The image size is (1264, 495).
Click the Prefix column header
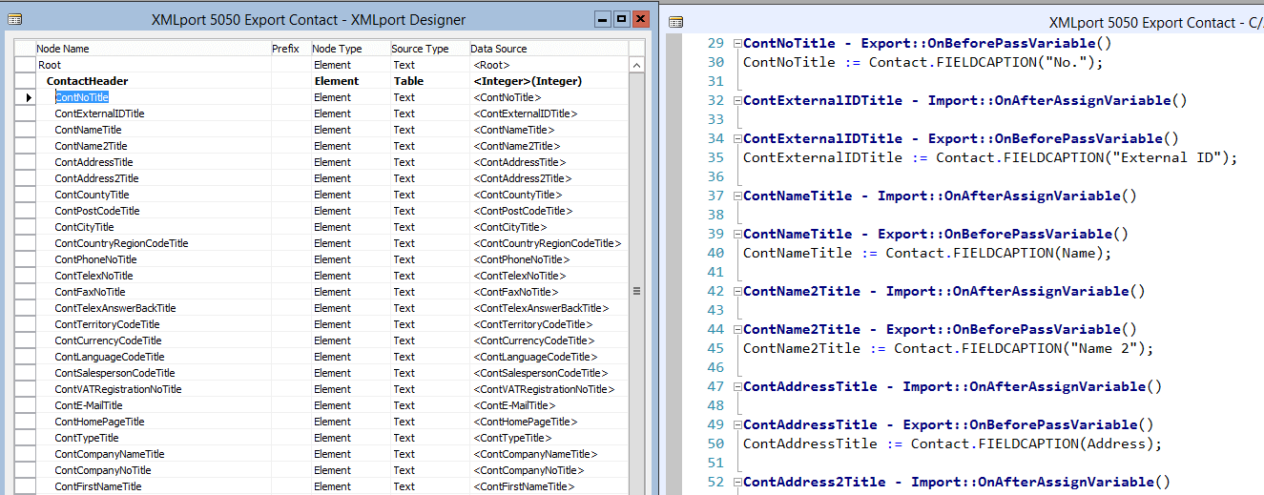(x=290, y=49)
